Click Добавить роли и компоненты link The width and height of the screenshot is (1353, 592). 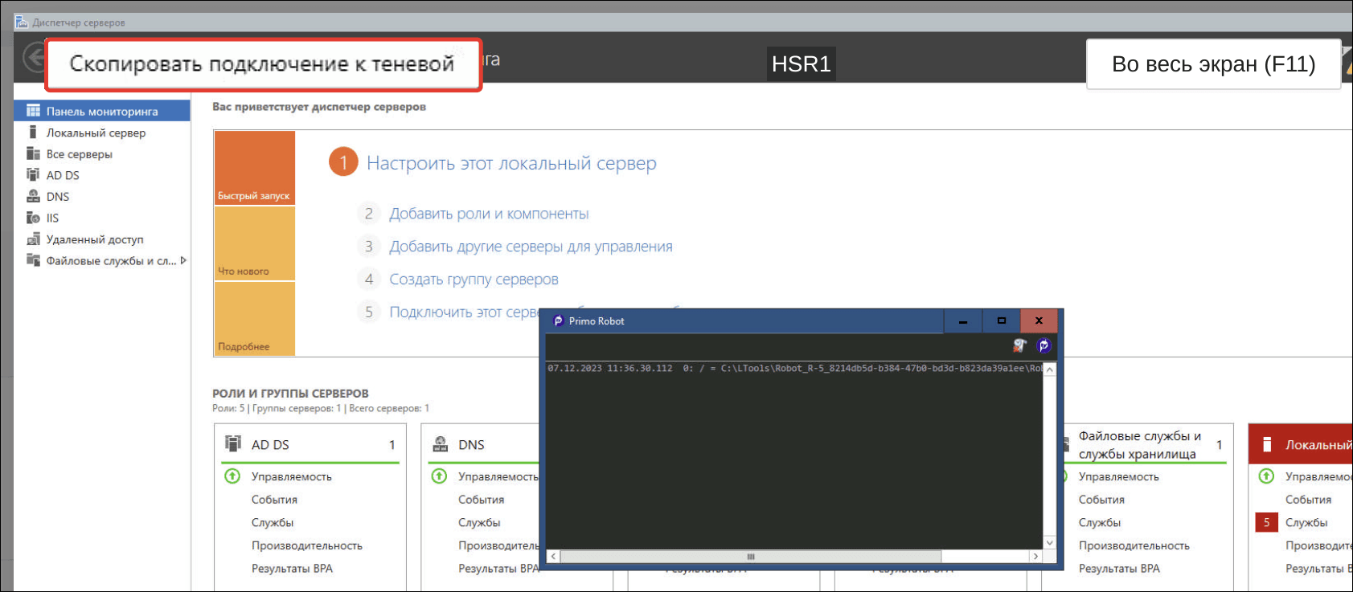click(x=489, y=214)
